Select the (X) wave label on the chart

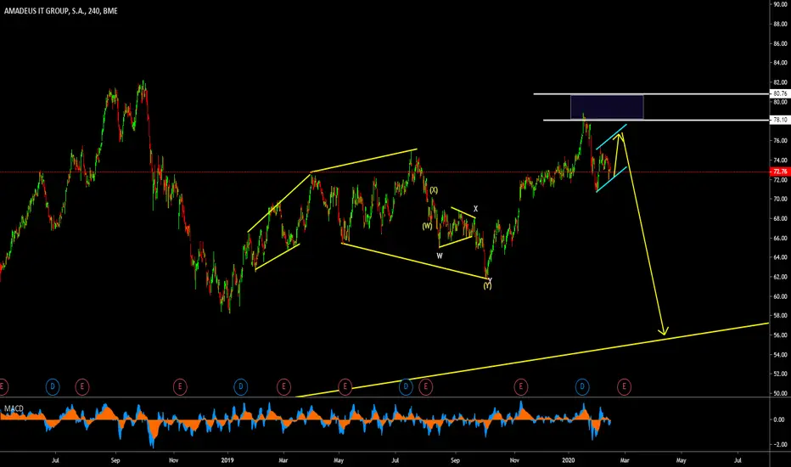point(434,190)
